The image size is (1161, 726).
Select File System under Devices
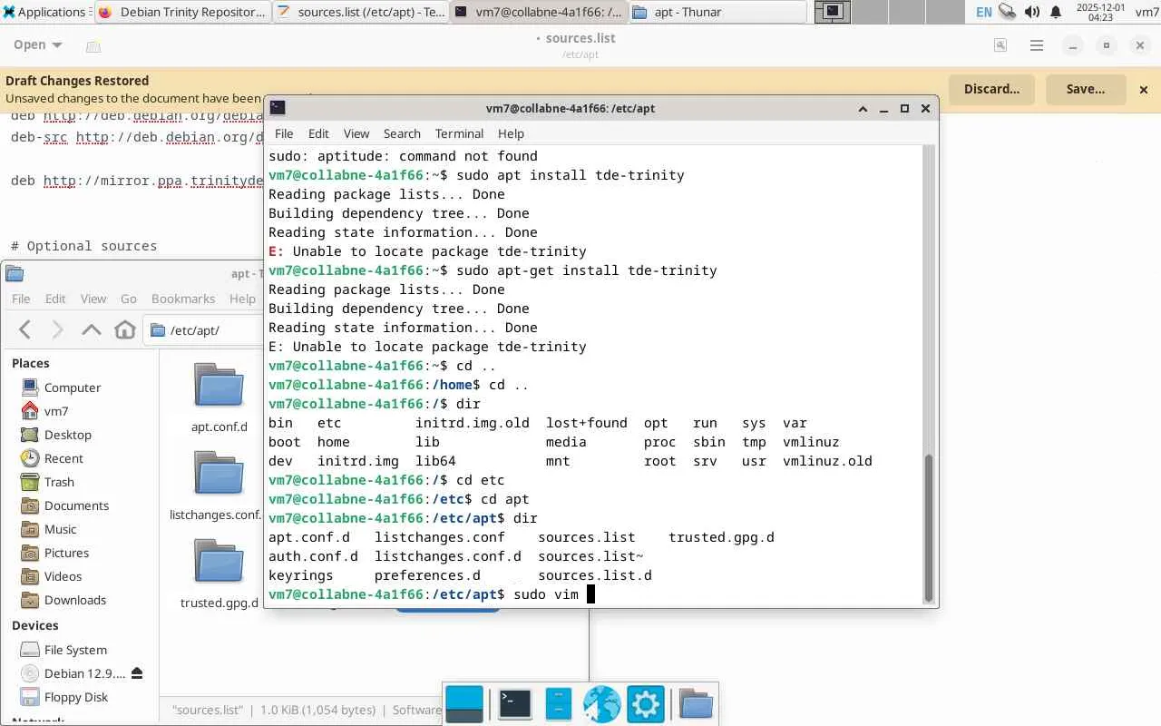pyautogui.click(x=75, y=650)
